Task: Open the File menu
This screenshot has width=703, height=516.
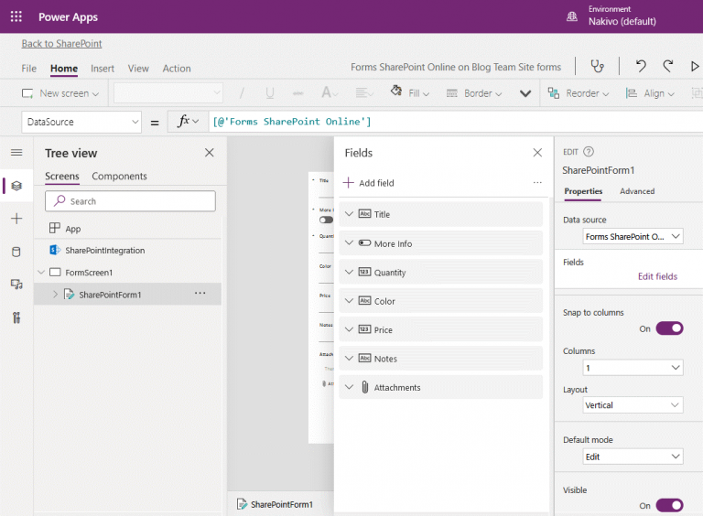Action: pyautogui.click(x=28, y=69)
